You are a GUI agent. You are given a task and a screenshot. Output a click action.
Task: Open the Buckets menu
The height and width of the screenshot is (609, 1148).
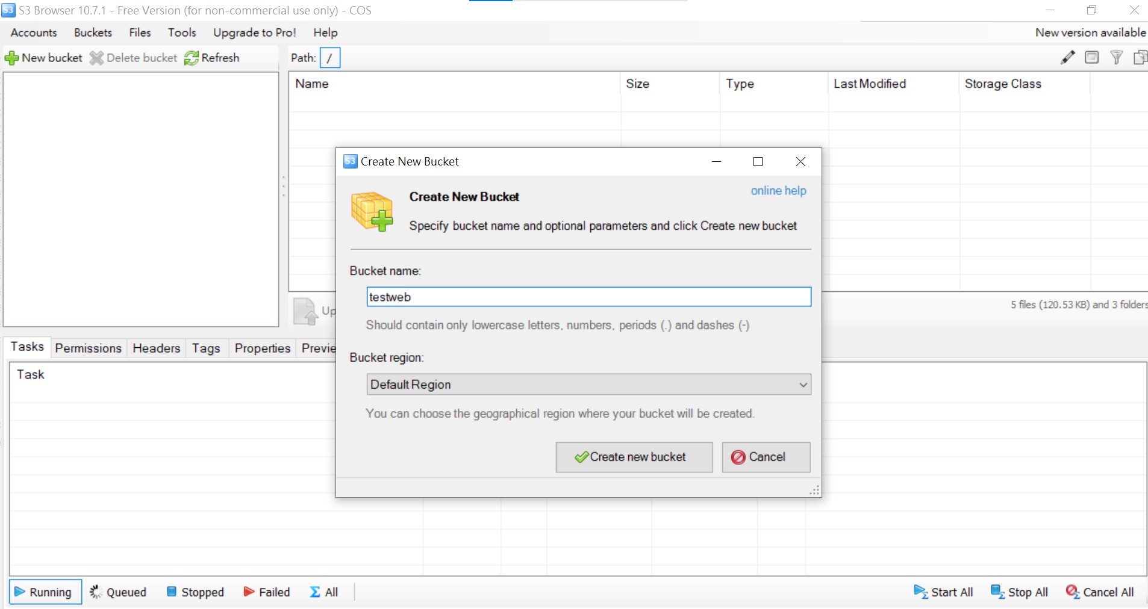93,32
